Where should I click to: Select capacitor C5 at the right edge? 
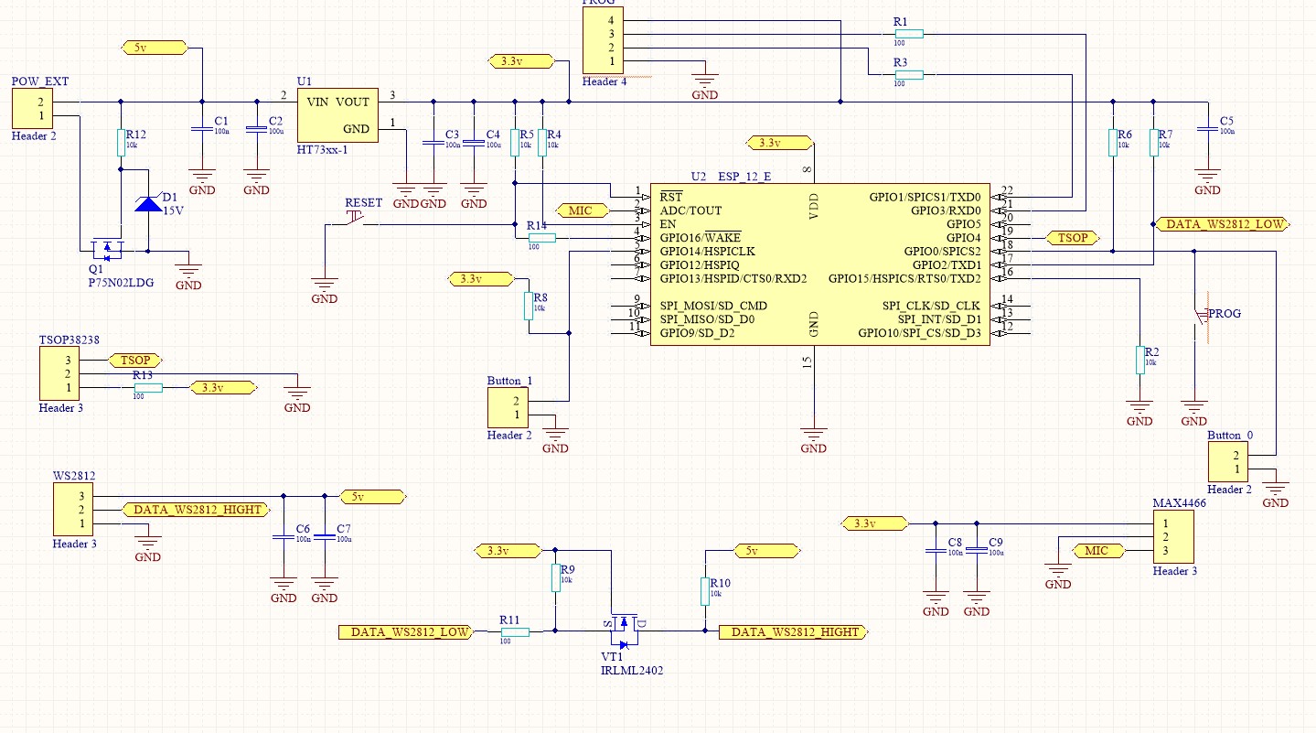1207,129
